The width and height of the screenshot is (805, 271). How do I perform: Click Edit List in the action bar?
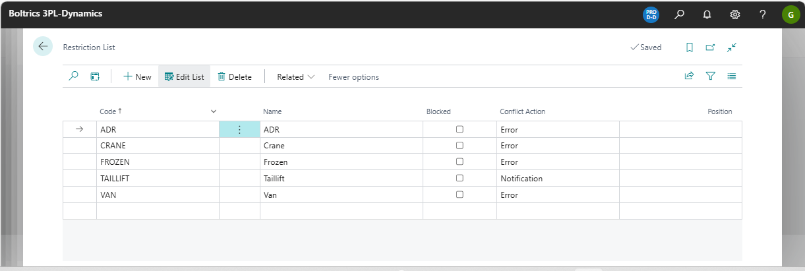pos(184,77)
